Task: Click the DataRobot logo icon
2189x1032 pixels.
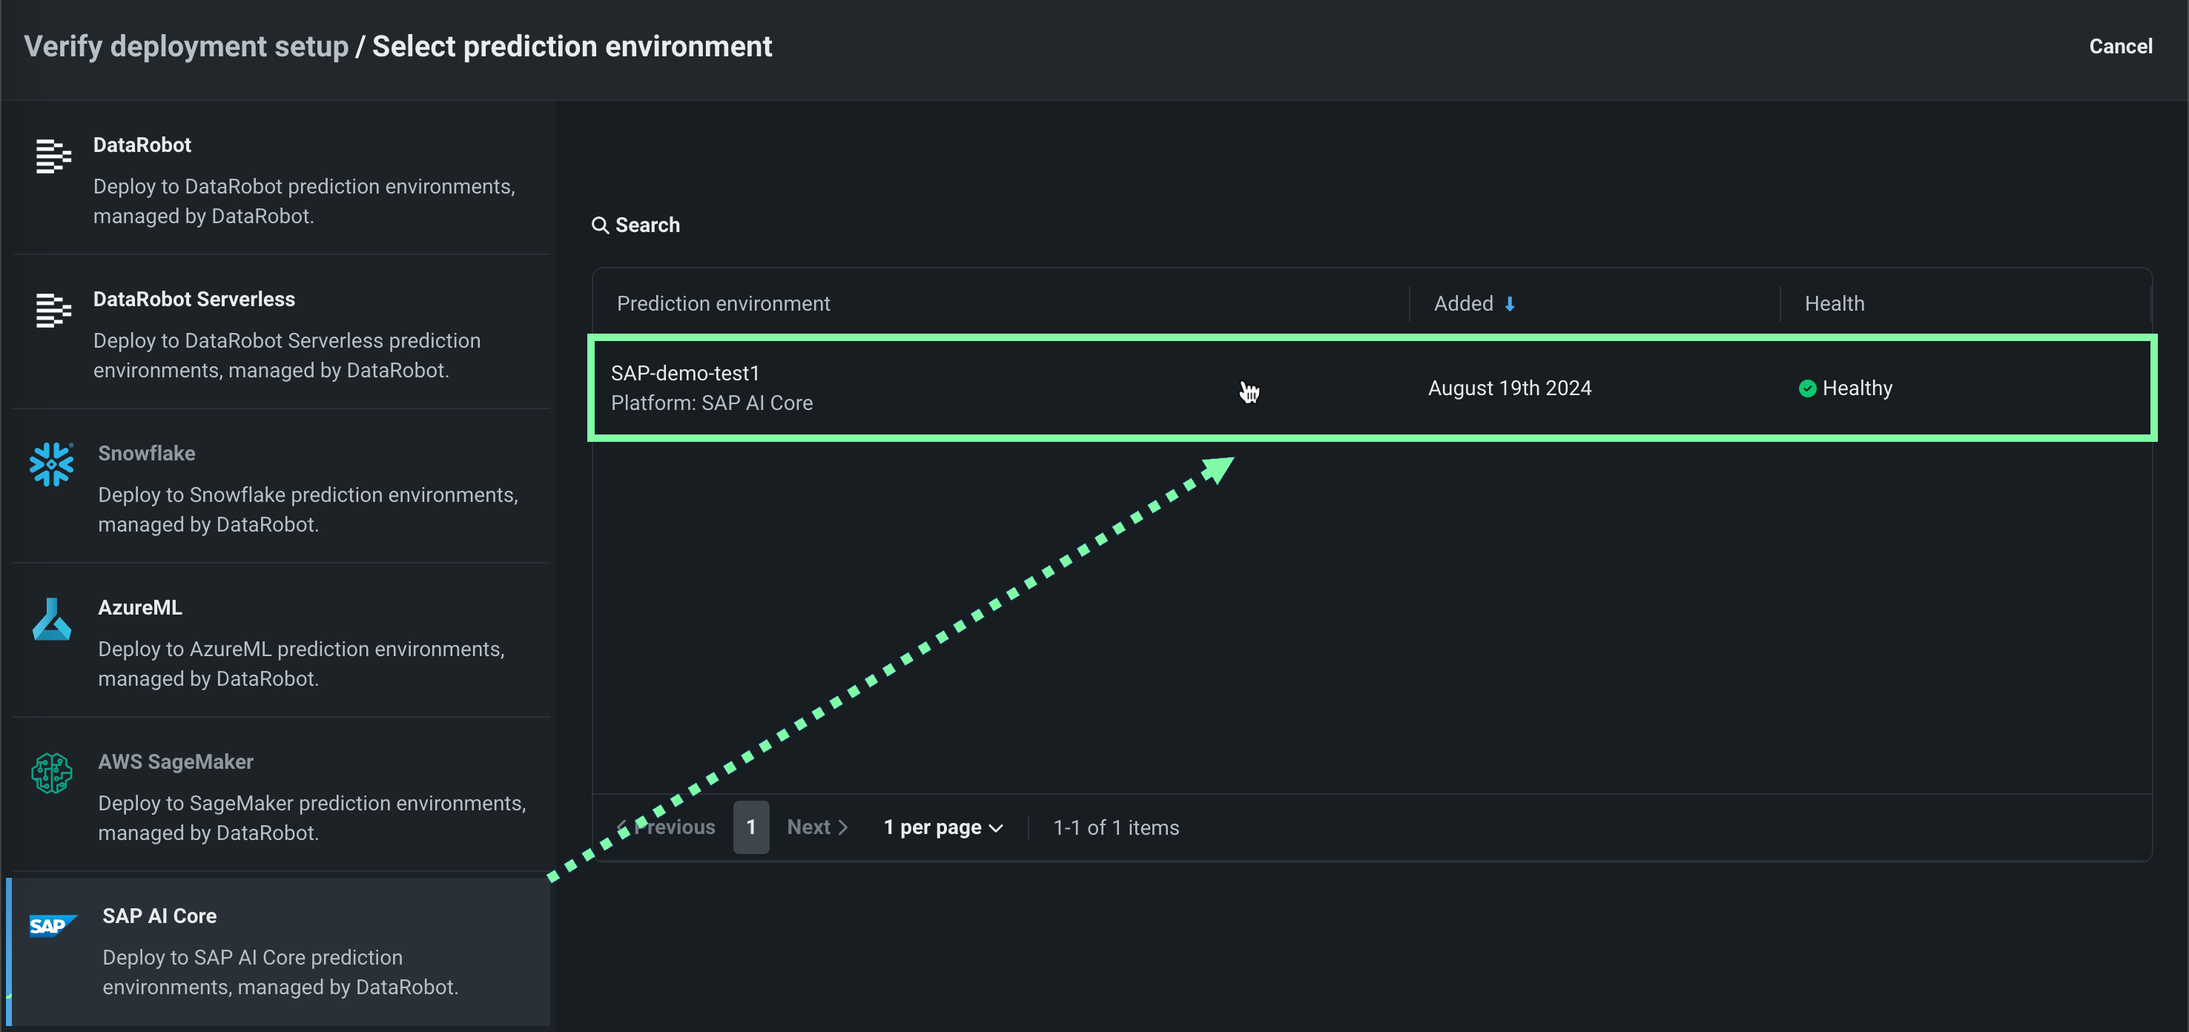Action: click(x=53, y=156)
